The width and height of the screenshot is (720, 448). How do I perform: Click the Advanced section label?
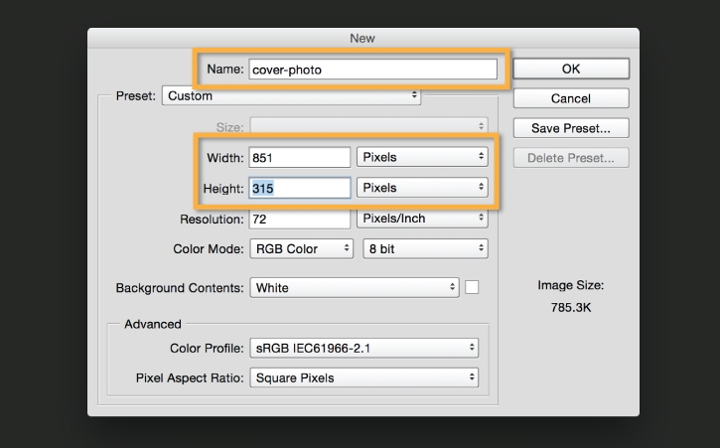153,324
